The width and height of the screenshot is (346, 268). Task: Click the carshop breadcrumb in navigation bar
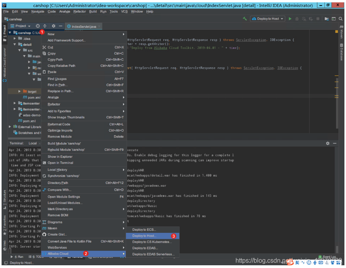[13, 19]
